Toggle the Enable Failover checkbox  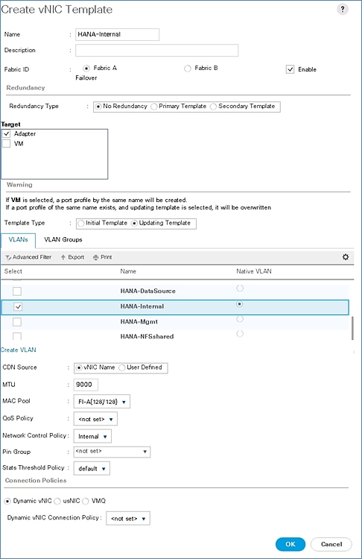pos(290,69)
